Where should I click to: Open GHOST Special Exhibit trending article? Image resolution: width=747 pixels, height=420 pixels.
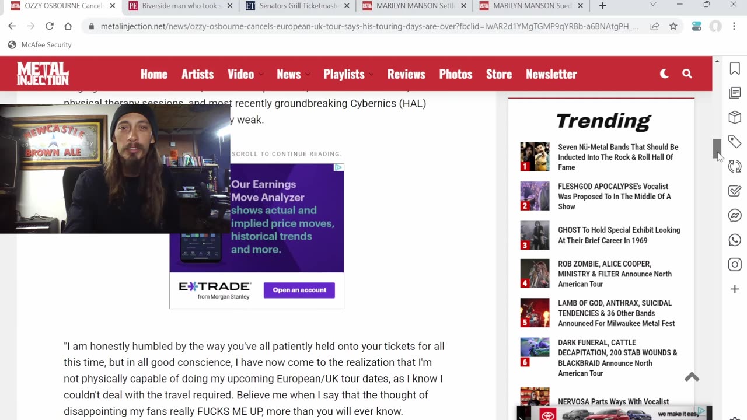point(619,235)
